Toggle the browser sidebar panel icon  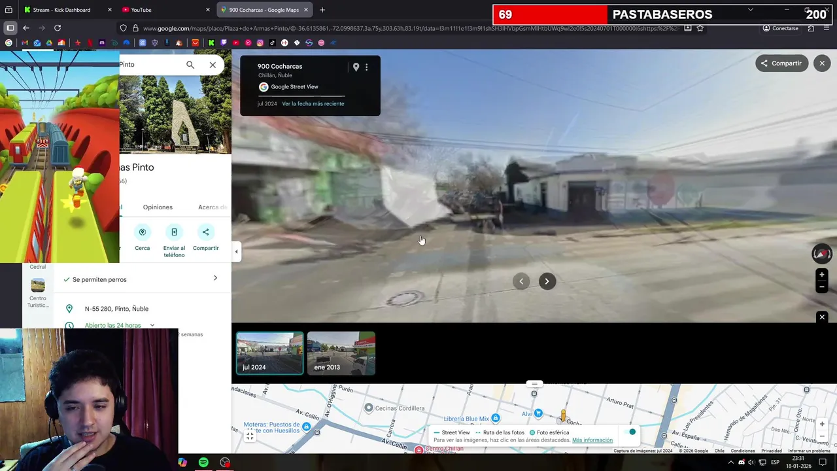click(10, 28)
